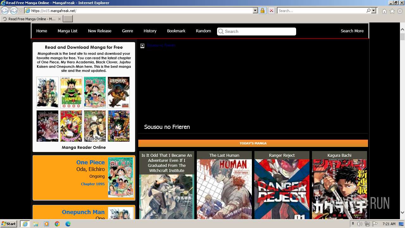
Task: Click the Internet Explorer search box
Action: pyautogui.click(x=321, y=11)
